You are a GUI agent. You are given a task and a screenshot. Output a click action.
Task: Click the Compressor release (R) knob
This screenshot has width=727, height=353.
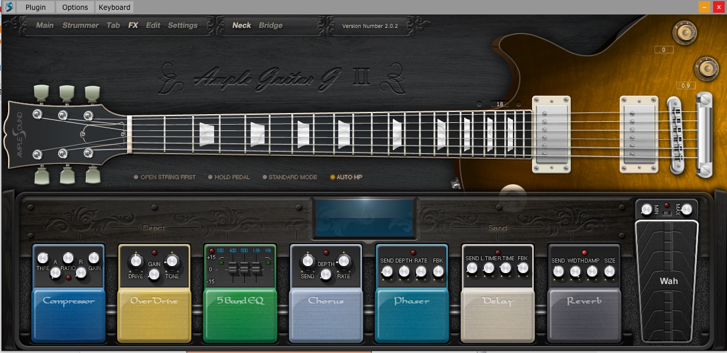pos(81,272)
